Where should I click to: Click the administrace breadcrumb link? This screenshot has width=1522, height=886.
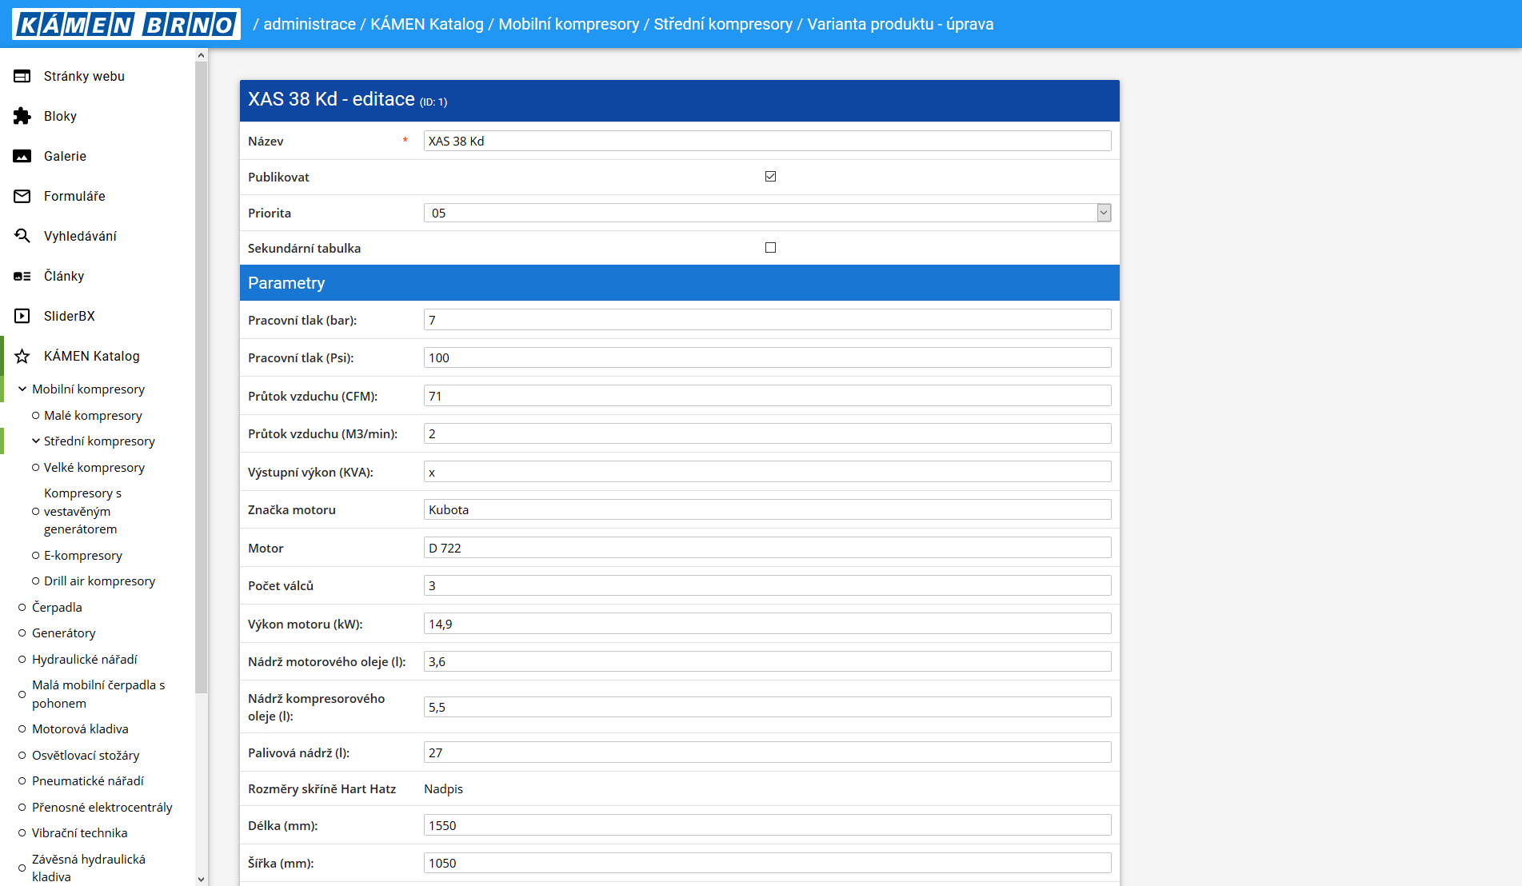point(310,24)
